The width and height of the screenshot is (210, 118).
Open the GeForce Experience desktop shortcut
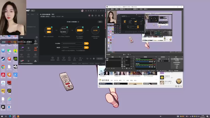tap(15, 60)
